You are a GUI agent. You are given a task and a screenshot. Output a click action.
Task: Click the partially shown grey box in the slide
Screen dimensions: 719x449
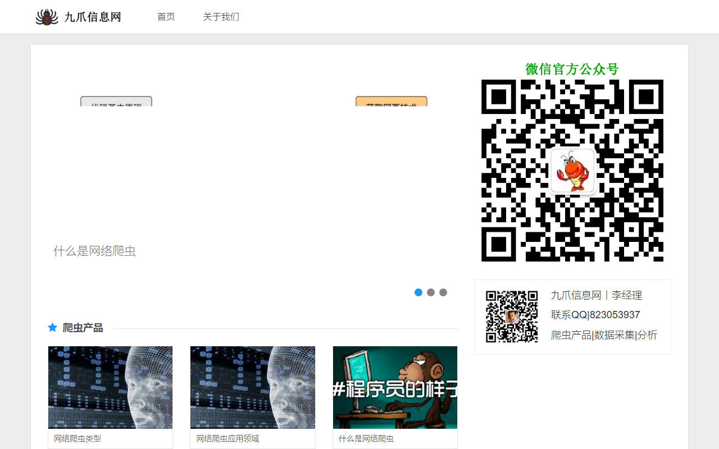[116, 102]
